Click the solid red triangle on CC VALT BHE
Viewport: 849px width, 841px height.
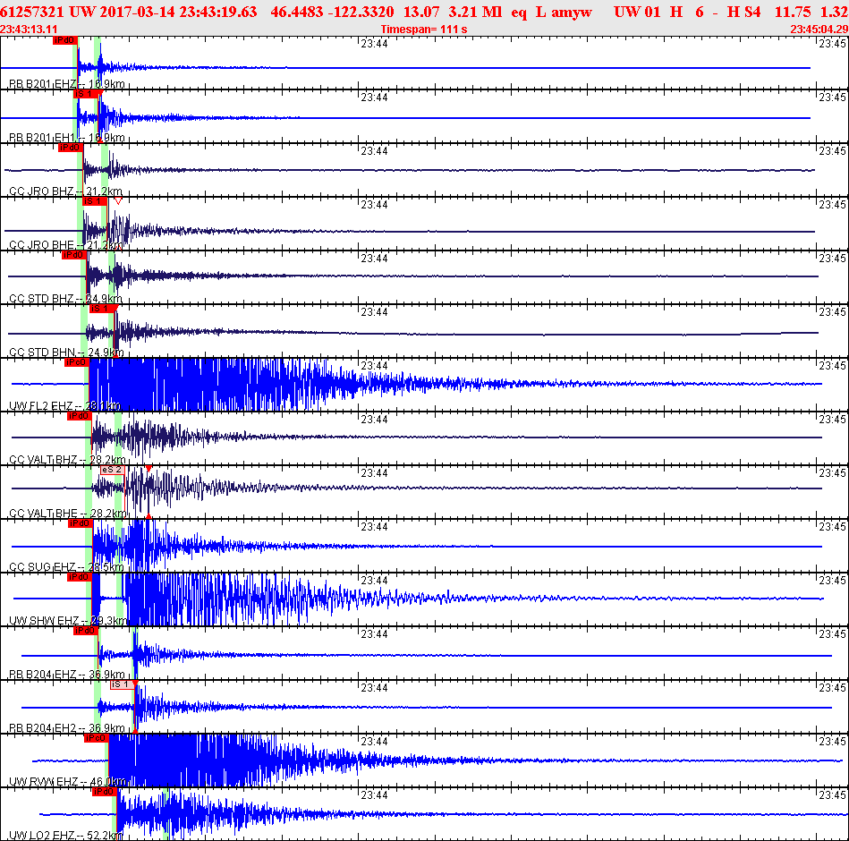[149, 469]
